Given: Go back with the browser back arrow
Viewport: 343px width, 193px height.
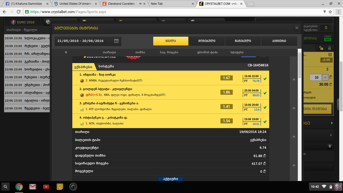Looking at the screenshot, I should 5,12.
